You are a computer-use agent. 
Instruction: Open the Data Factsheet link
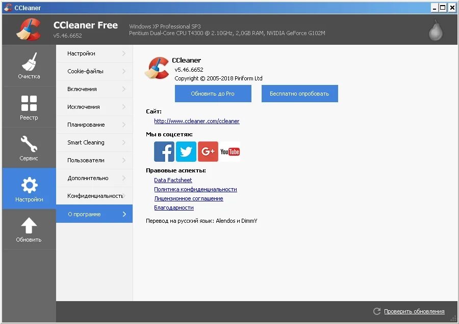click(173, 180)
